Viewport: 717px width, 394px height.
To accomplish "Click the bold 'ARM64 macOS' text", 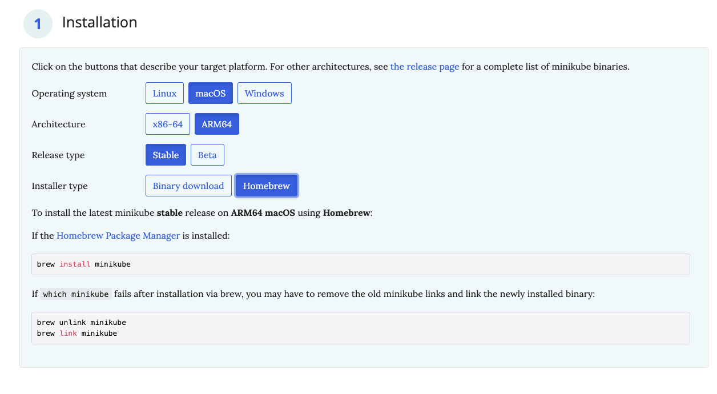I will [x=263, y=213].
